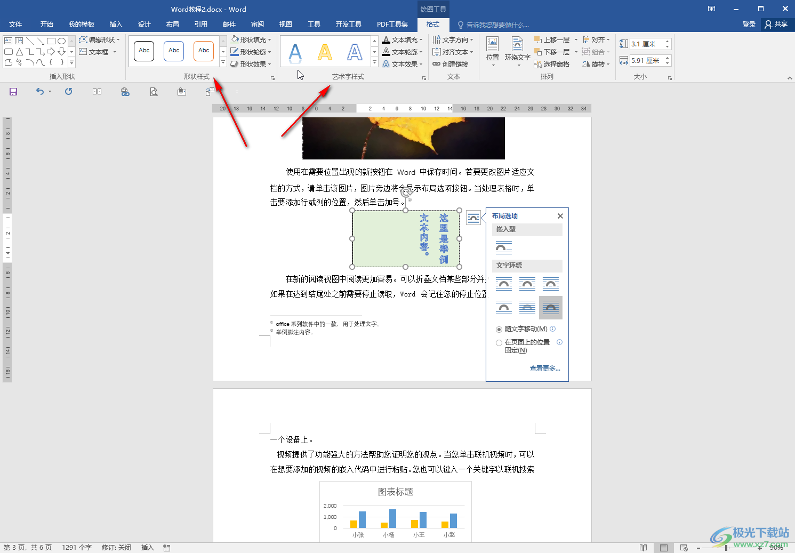Choose in front of text wrapping icon

(551, 308)
